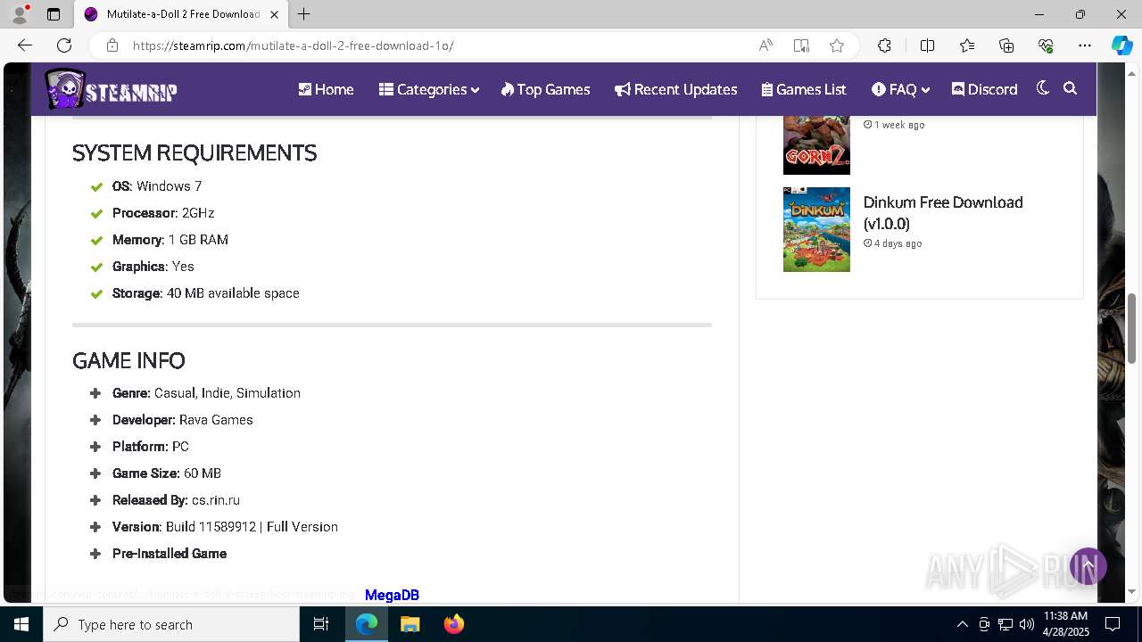1142x642 pixels.
Task: Open Edge from taskbar
Action: pyautogui.click(x=367, y=624)
